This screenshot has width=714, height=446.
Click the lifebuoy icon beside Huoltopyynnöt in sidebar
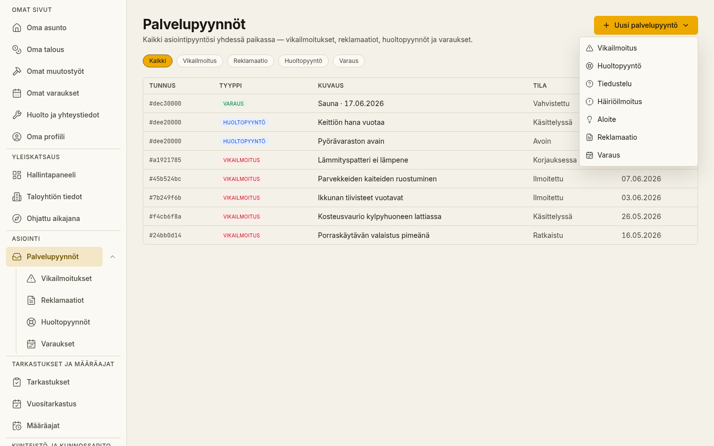click(31, 322)
